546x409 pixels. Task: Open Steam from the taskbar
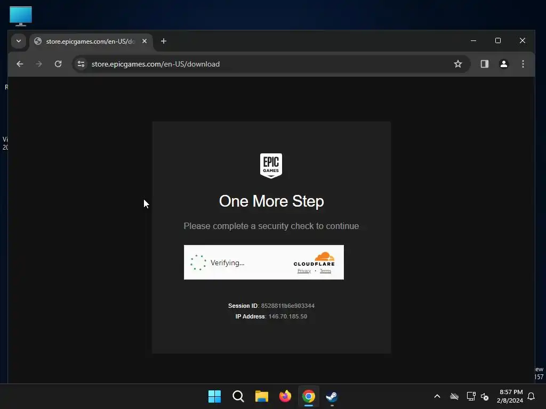click(x=332, y=396)
